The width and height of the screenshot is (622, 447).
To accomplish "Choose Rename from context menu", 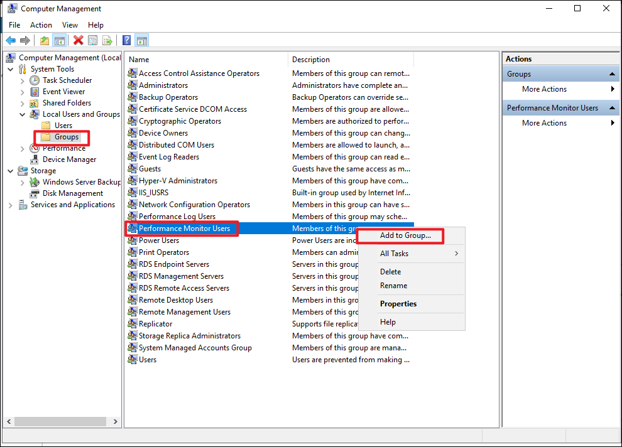I will [x=411, y=286].
